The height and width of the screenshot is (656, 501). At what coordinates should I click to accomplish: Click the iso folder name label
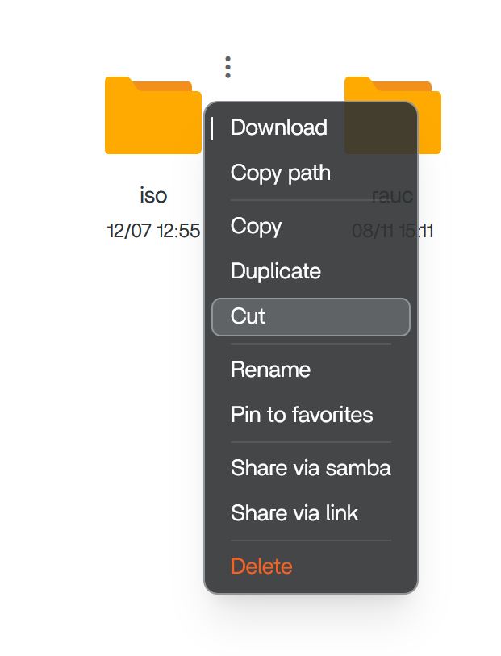tap(153, 194)
